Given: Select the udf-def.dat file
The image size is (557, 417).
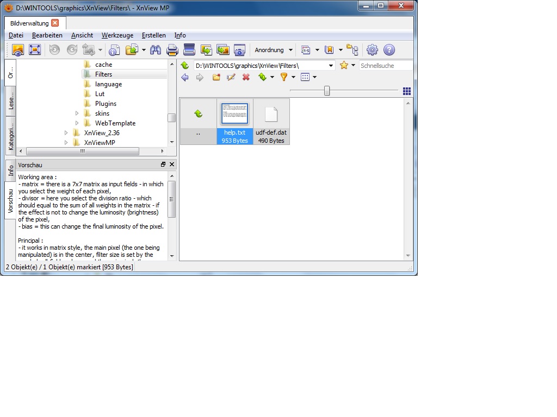Looking at the screenshot, I should tap(271, 122).
